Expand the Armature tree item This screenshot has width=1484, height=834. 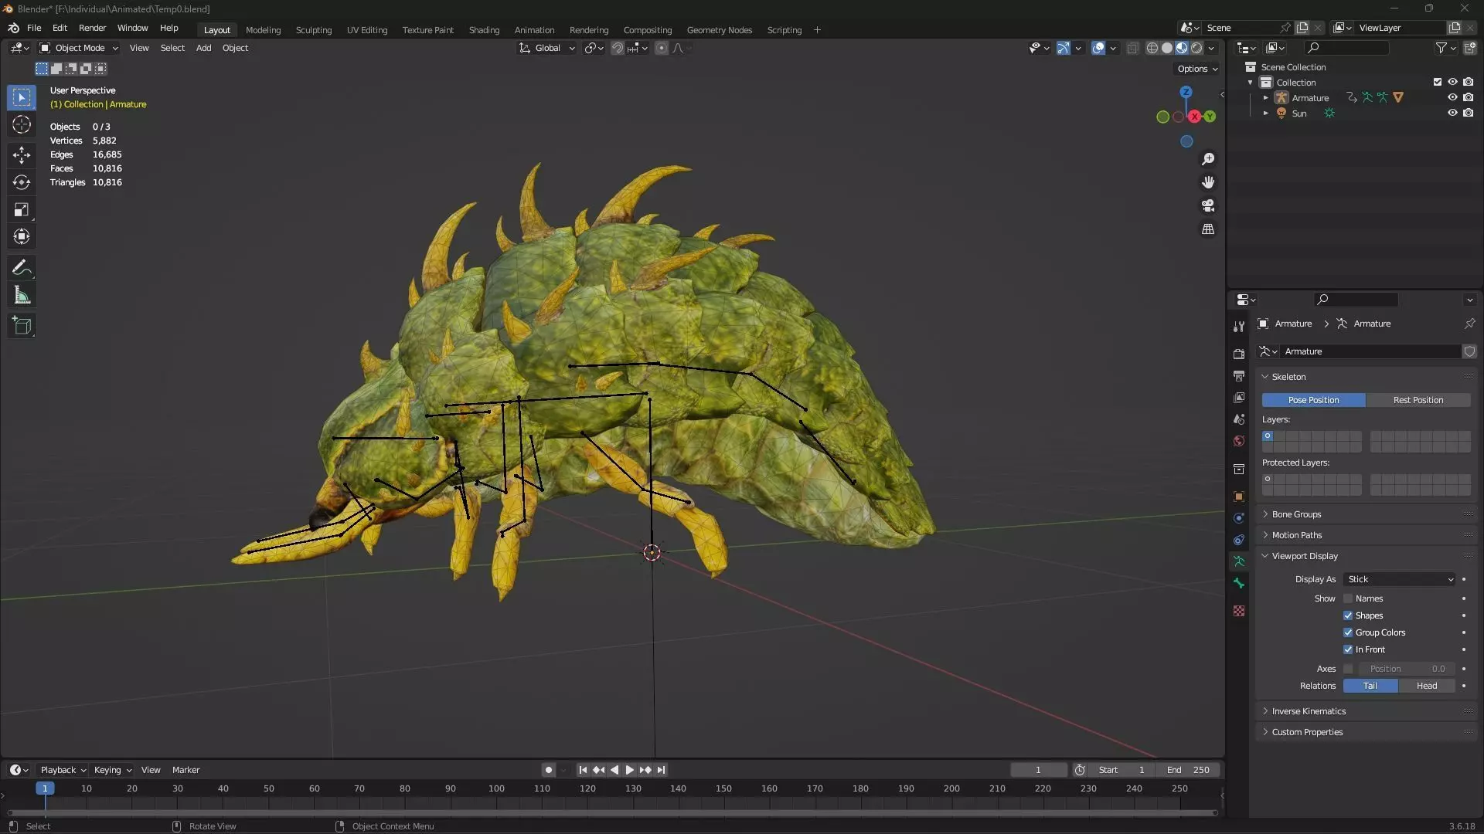pos(1265,98)
